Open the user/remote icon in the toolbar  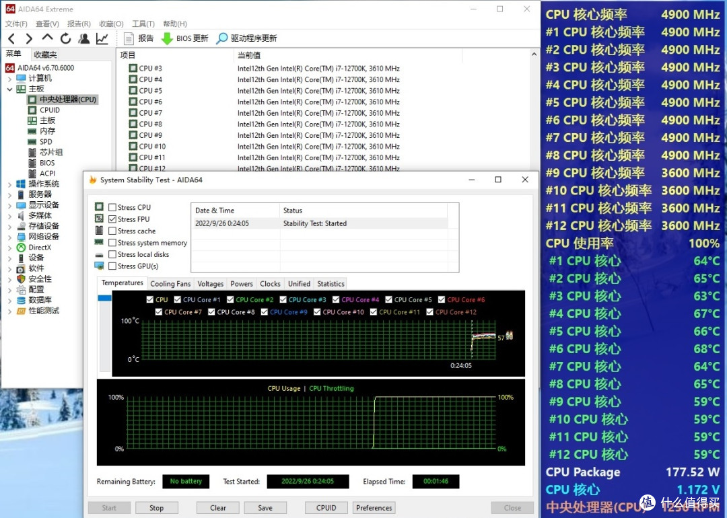(x=83, y=38)
